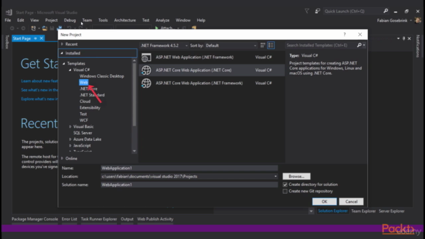Click the navigate backward toolbar icon
Viewport: 425px width, 239px height.
[12, 28]
